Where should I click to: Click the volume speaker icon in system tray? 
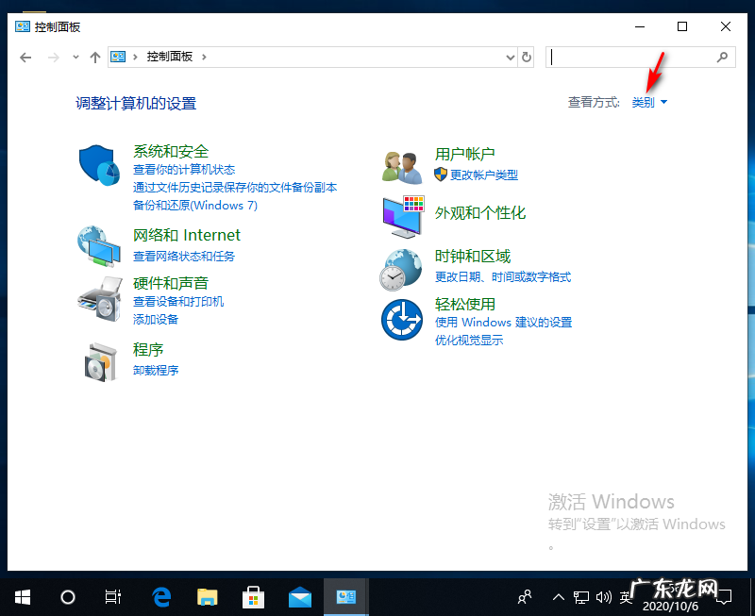click(605, 596)
